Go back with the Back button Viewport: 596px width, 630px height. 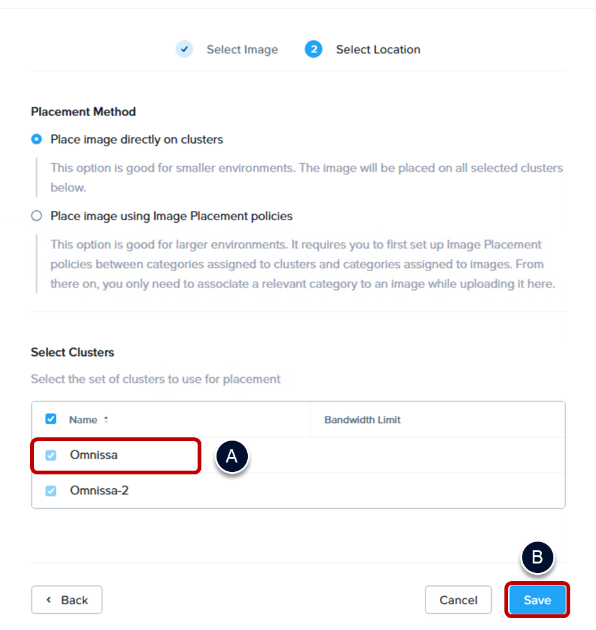[x=67, y=600]
